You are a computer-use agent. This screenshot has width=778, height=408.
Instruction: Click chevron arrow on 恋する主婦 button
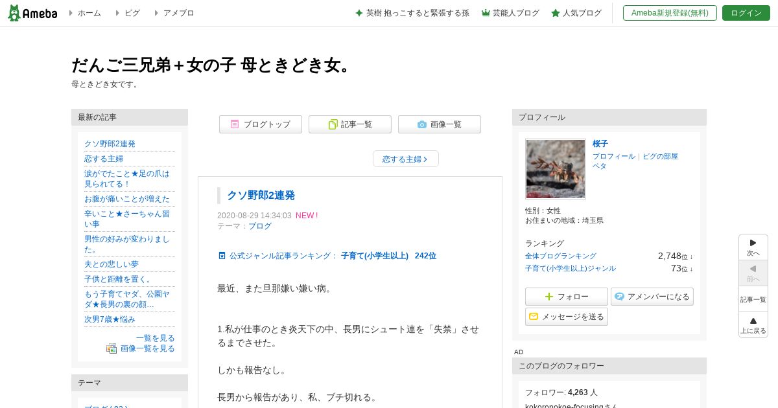425,159
